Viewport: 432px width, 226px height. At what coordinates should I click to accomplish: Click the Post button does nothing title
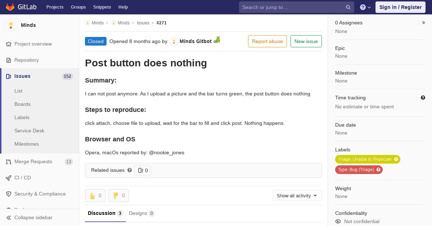click(x=146, y=63)
